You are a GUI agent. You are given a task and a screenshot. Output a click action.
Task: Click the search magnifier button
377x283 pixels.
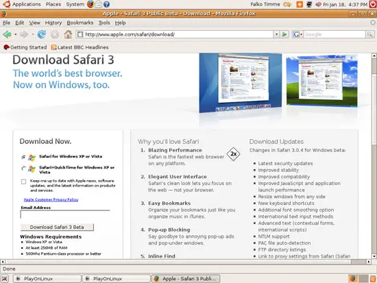coord(369,34)
